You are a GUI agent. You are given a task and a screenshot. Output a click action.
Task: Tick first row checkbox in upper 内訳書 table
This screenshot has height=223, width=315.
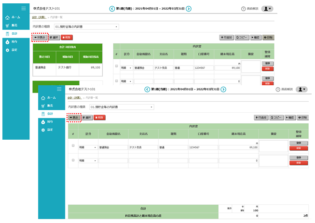point(116,66)
